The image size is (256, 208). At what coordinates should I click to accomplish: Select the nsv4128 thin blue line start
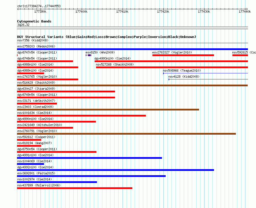[x=169, y=79]
